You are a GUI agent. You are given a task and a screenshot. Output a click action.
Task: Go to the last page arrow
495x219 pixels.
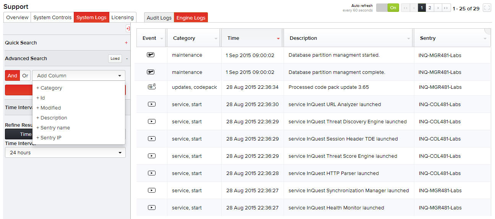pos(446,8)
